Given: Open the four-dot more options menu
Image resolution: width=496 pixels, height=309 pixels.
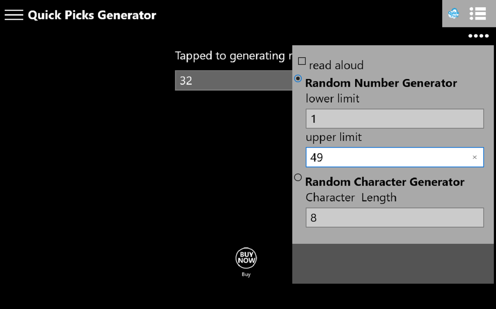Looking at the screenshot, I should pyautogui.click(x=478, y=36).
